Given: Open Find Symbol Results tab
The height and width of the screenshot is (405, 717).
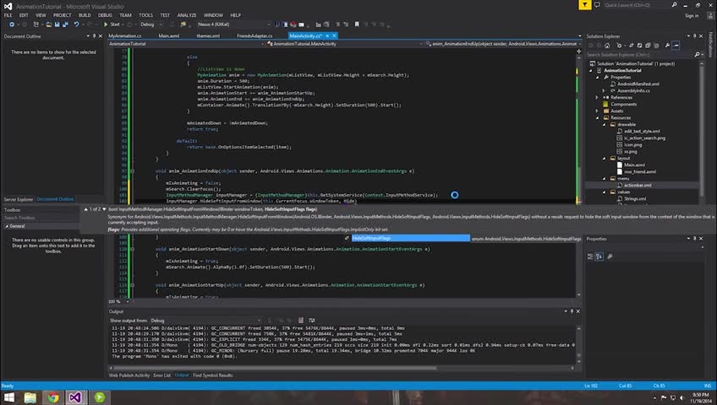Looking at the screenshot, I should click(x=212, y=375).
